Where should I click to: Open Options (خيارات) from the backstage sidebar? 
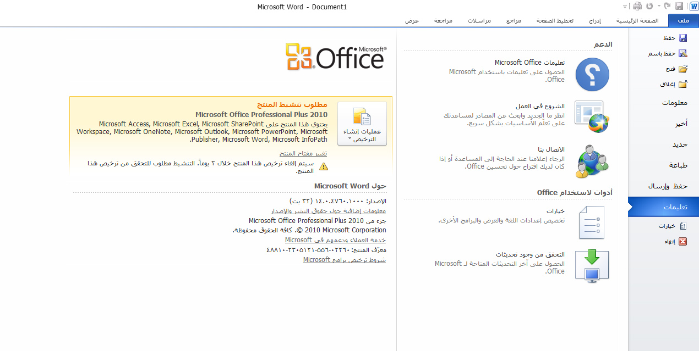tap(673, 226)
